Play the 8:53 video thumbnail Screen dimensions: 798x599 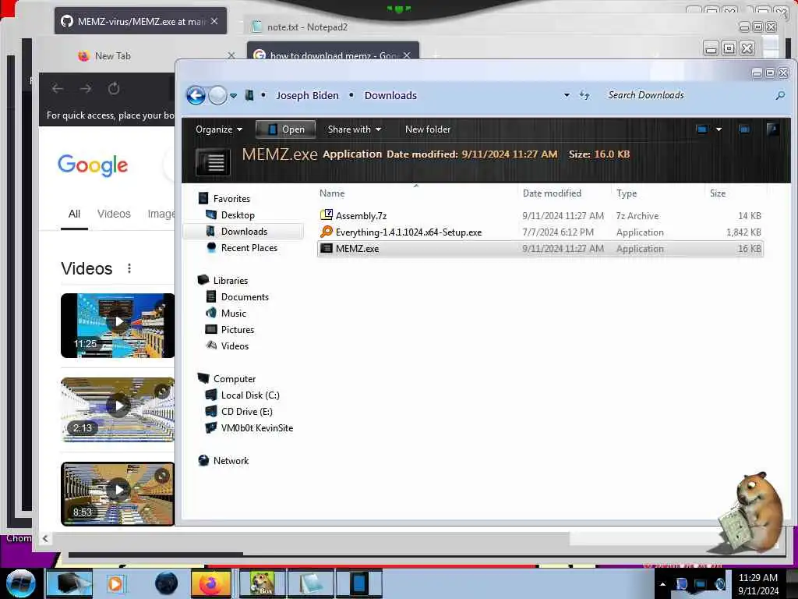pyautogui.click(x=118, y=493)
